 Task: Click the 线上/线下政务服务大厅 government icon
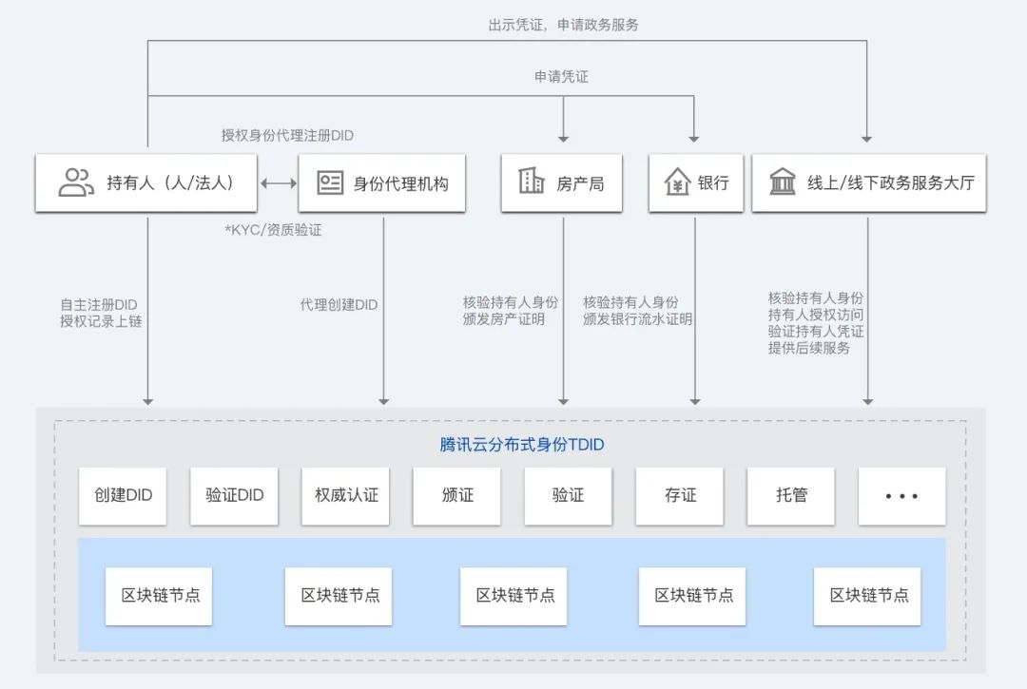pos(784,181)
